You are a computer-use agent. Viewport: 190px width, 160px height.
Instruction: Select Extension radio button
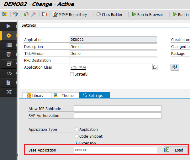tap(77, 143)
